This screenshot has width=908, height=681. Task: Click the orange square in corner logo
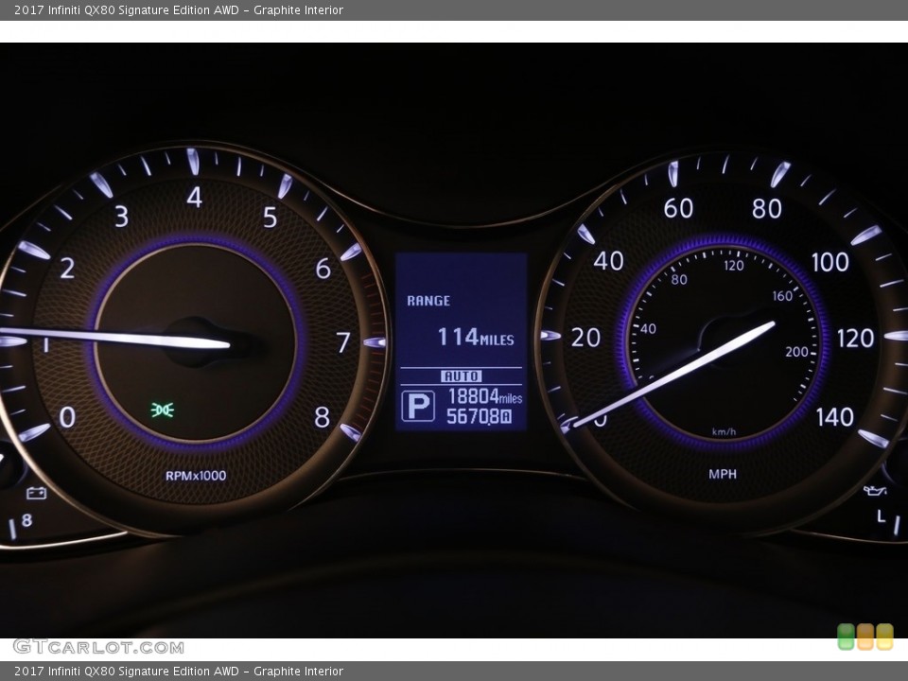click(x=865, y=637)
